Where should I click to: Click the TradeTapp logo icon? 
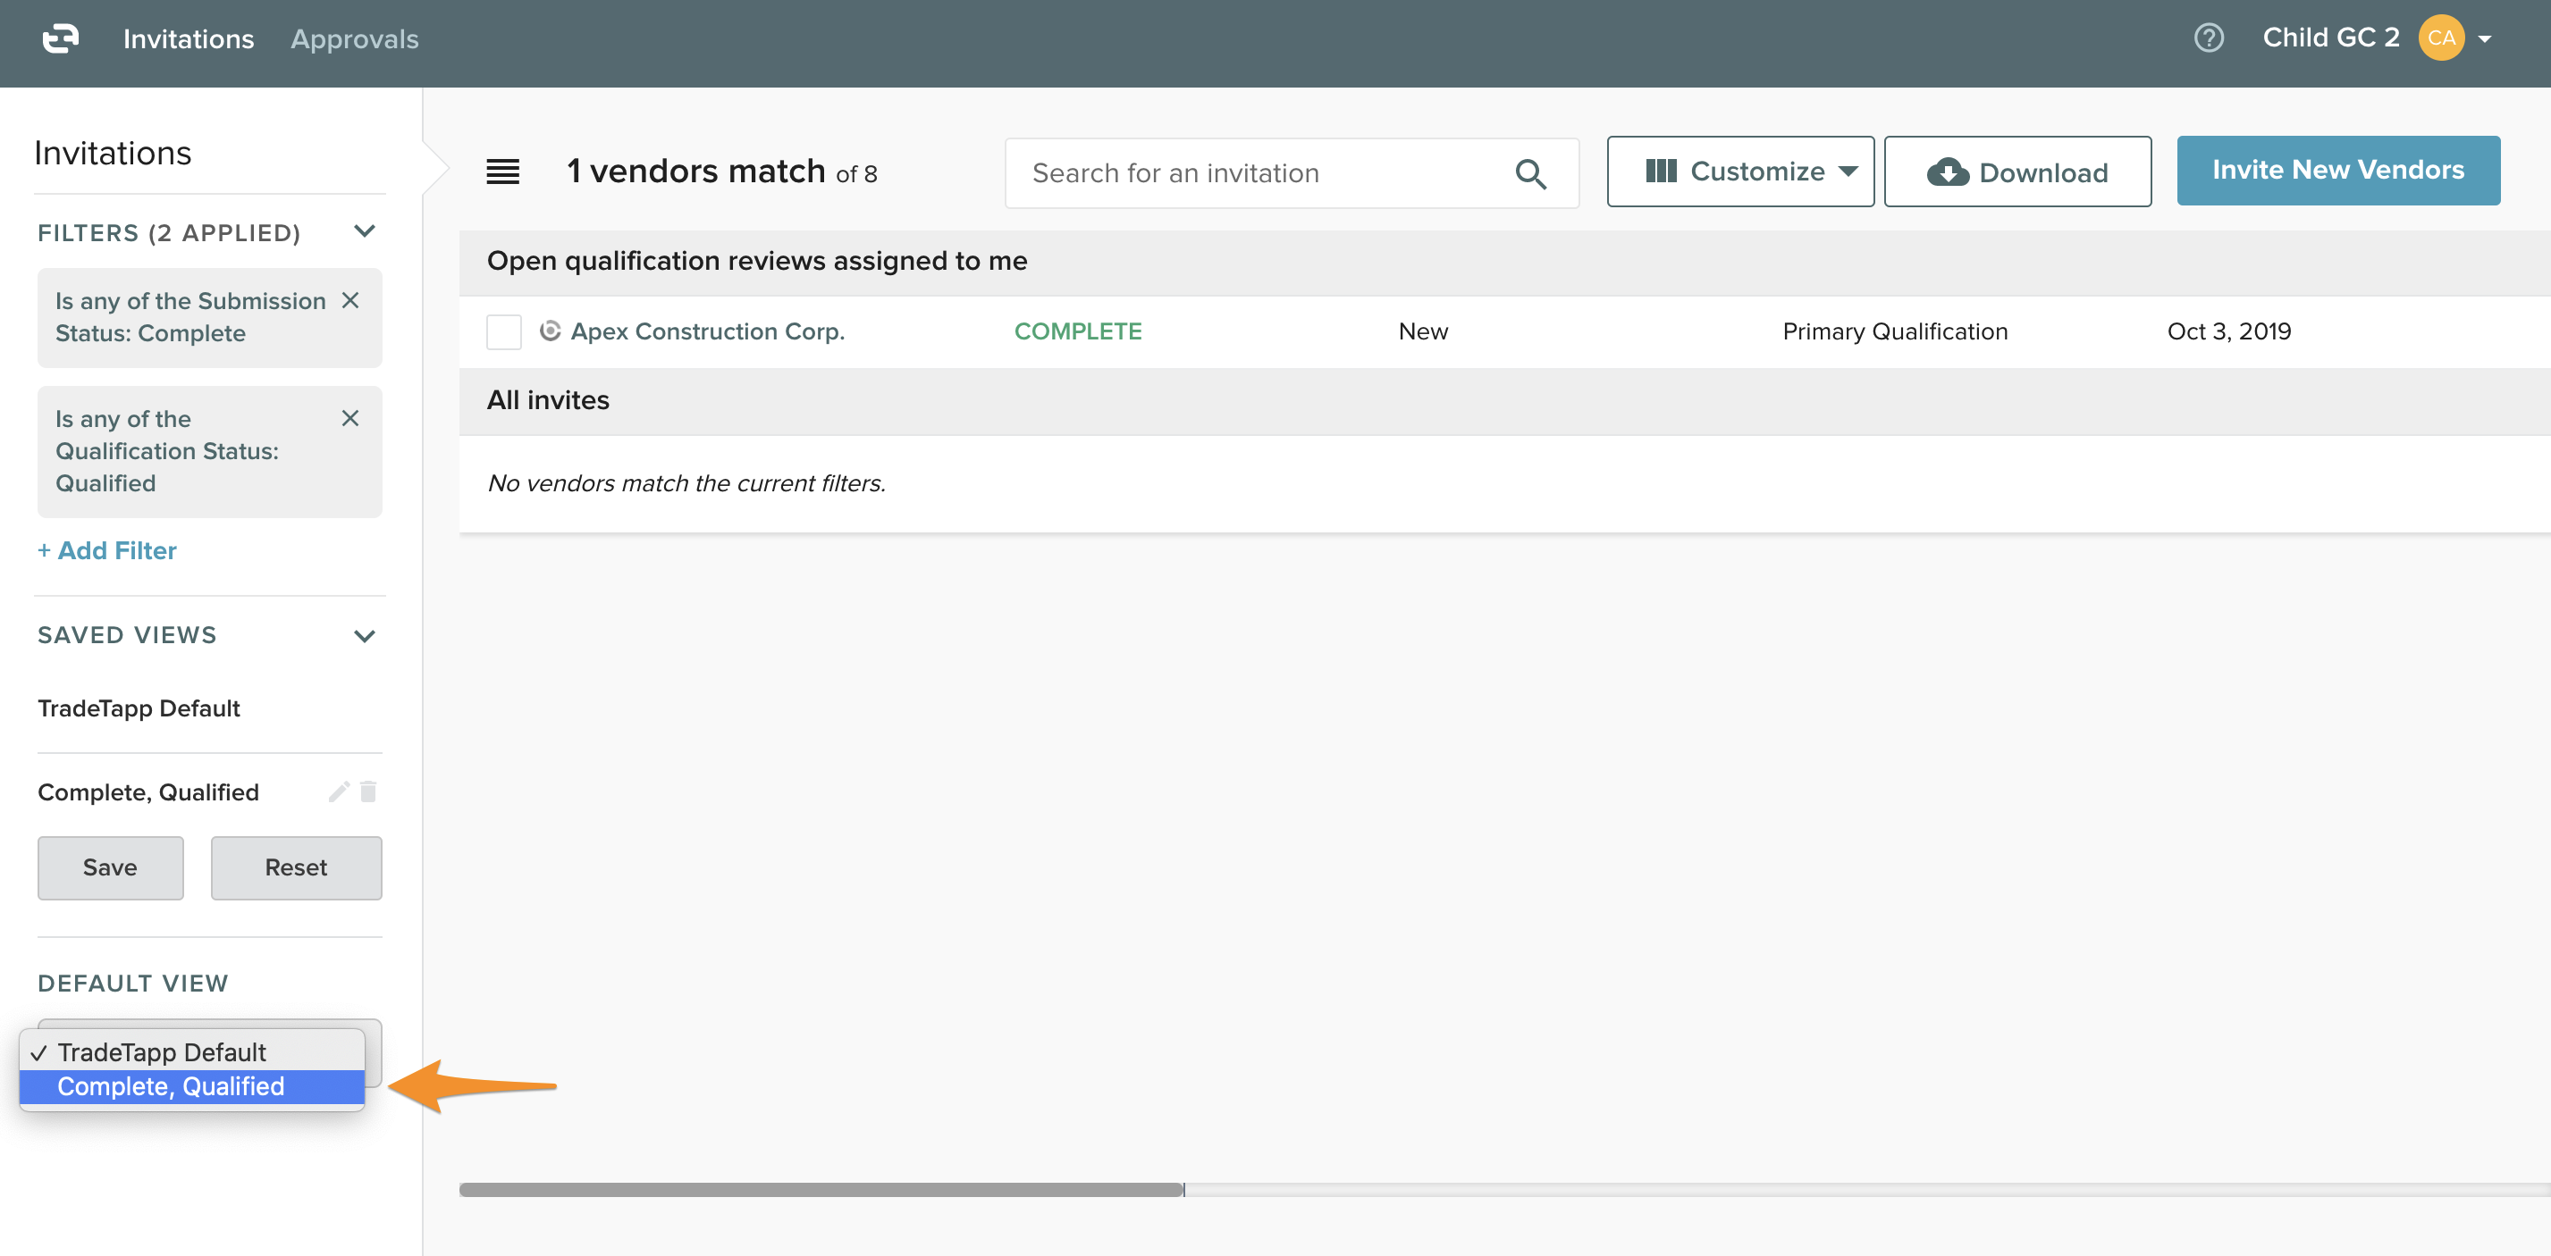coord(61,38)
